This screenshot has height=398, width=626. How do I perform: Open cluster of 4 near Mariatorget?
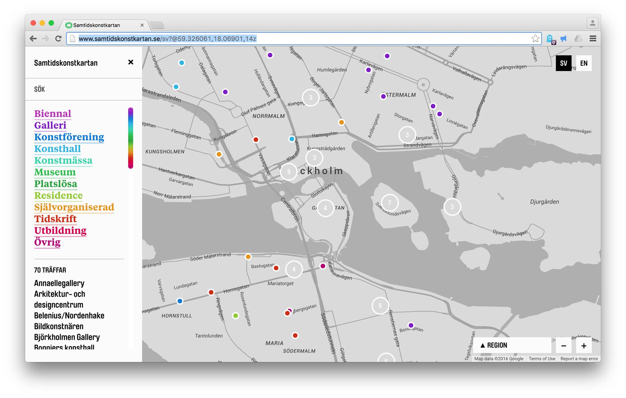point(294,269)
